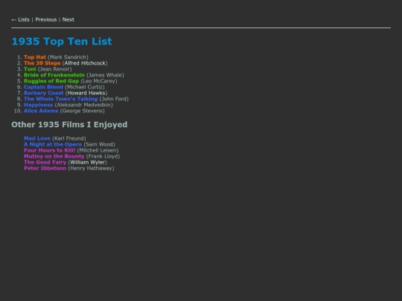Click the text (George Stevens)
The image size is (402, 301).
[83, 111]
